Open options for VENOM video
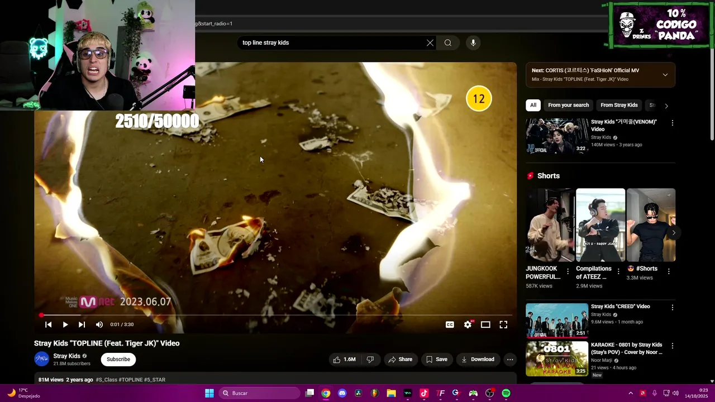Screen dimensions: 715x402 click(x=672, y=123)
